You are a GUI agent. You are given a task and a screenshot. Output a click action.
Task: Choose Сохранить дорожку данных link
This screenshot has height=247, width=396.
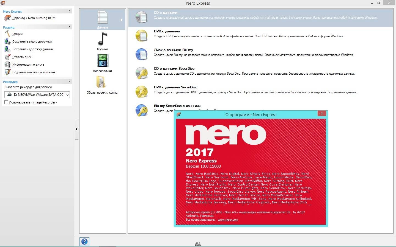pyautogui.click(x=33, y=49)
